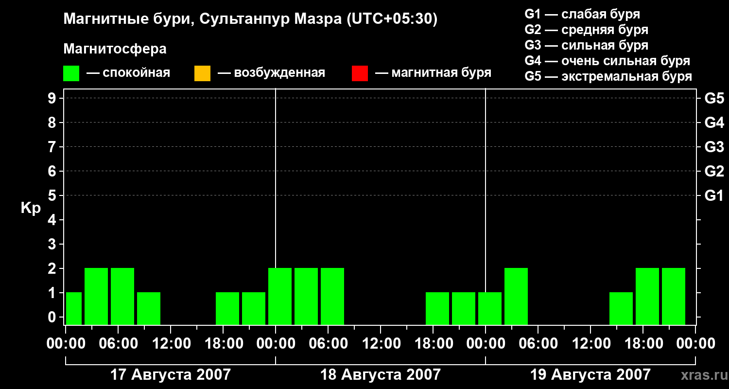
Task: Click the '18 Августа 2007' date label
Action: point(380,375)
